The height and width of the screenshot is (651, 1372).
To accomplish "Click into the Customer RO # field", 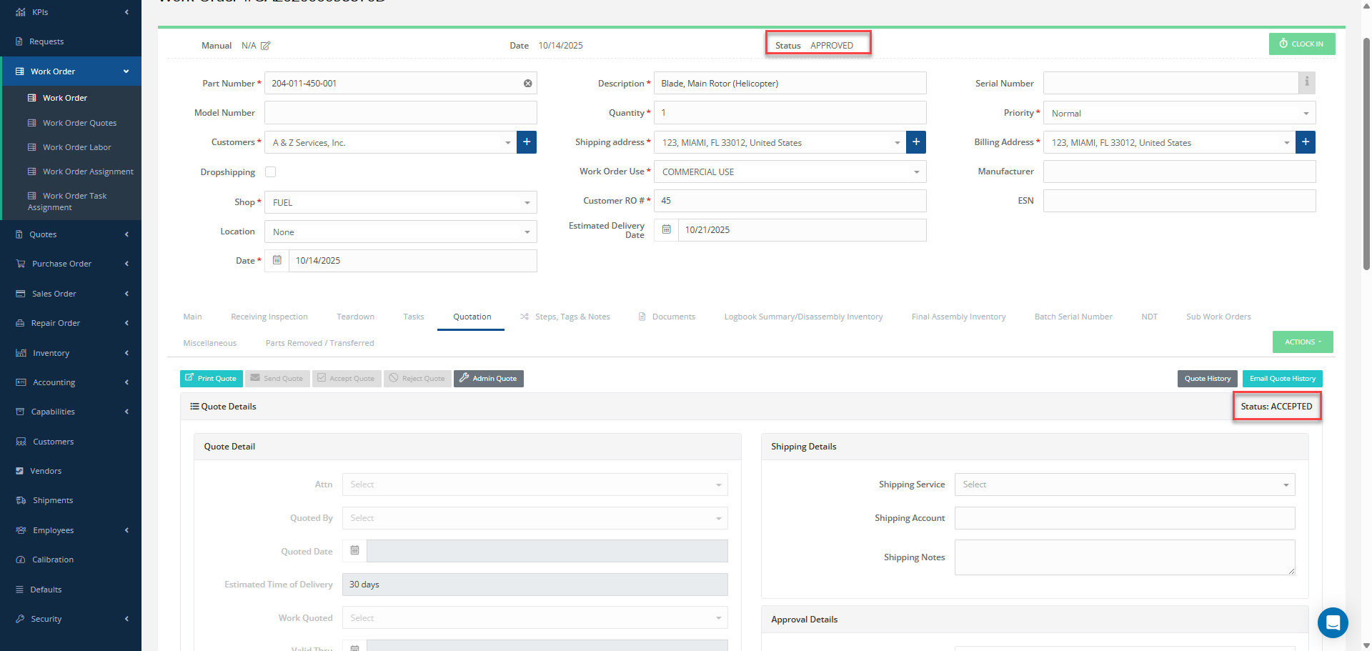I will click(790, 201).
